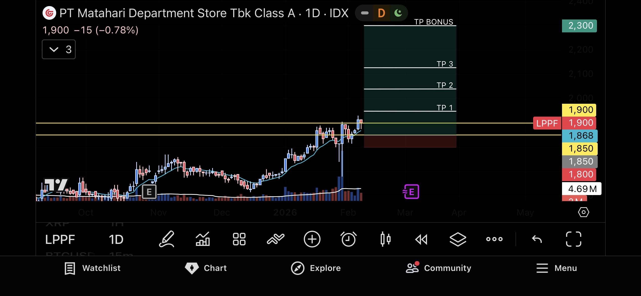Change the candlestick chart type icon

coord(385,239)
